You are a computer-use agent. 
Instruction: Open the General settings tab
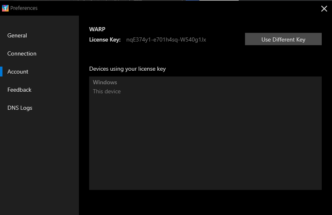coord(17,36)
